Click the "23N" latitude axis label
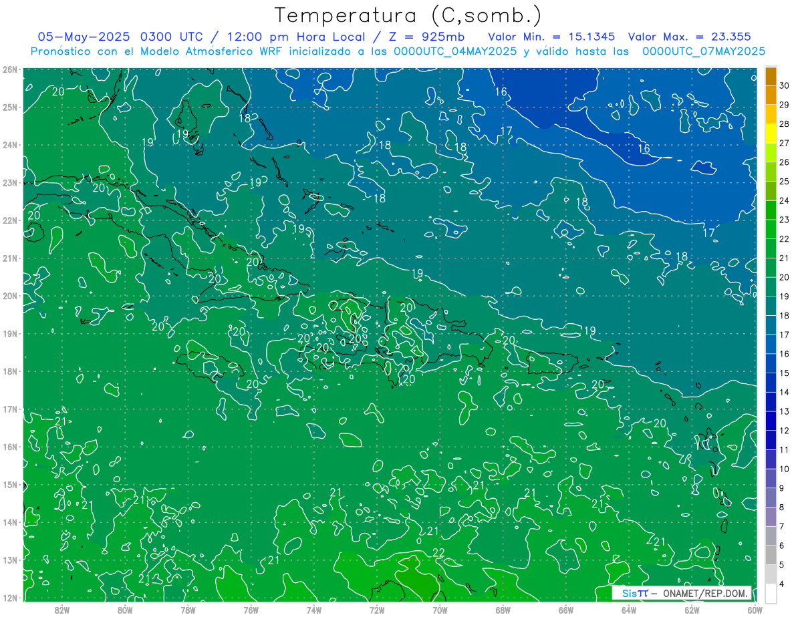The image size is (802, 619). point(10,182)
